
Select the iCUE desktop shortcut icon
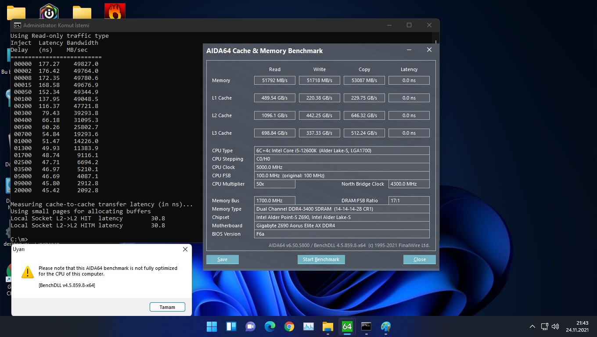[x=49, y=12]
